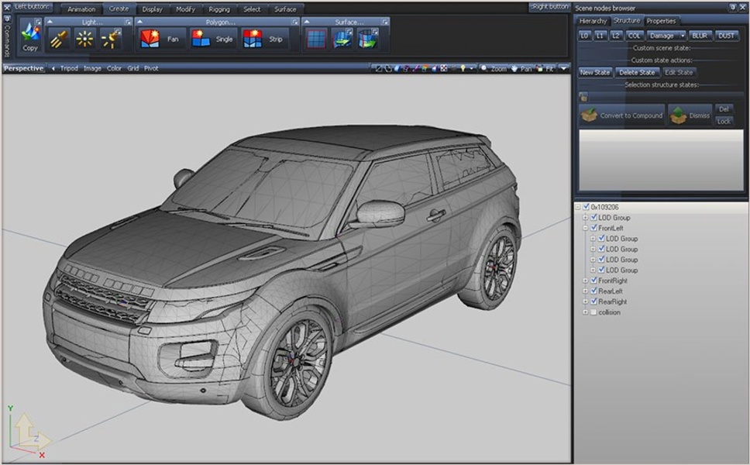
Task: Expand the RearRight tree node
Action: [586, 301]
